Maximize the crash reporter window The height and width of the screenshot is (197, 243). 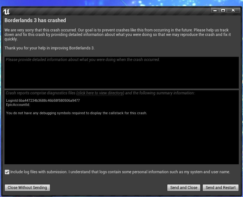pos(223,10)
